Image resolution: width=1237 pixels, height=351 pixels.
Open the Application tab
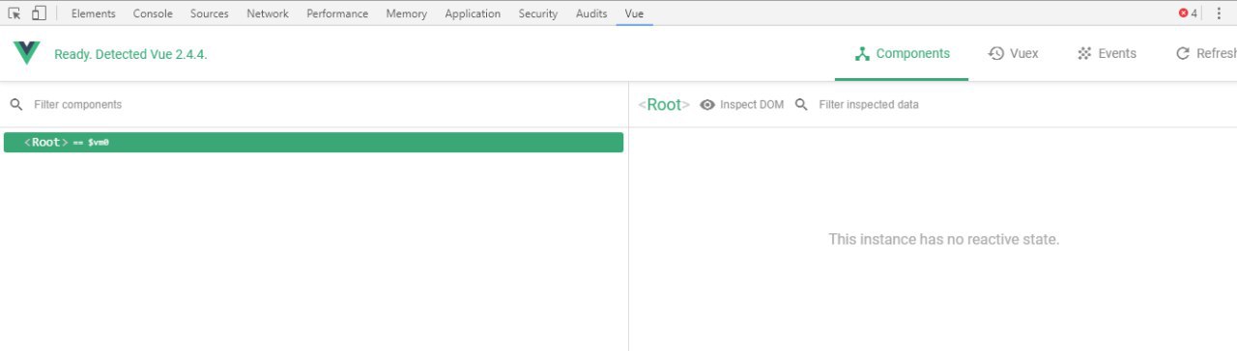[x=473, y=13]
